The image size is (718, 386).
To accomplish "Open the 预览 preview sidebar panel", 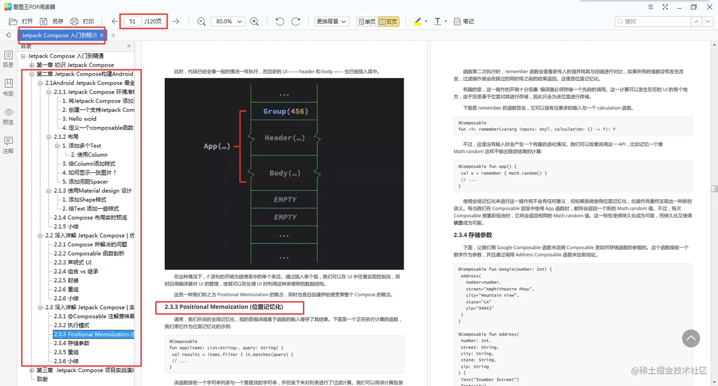I will 8,116.
